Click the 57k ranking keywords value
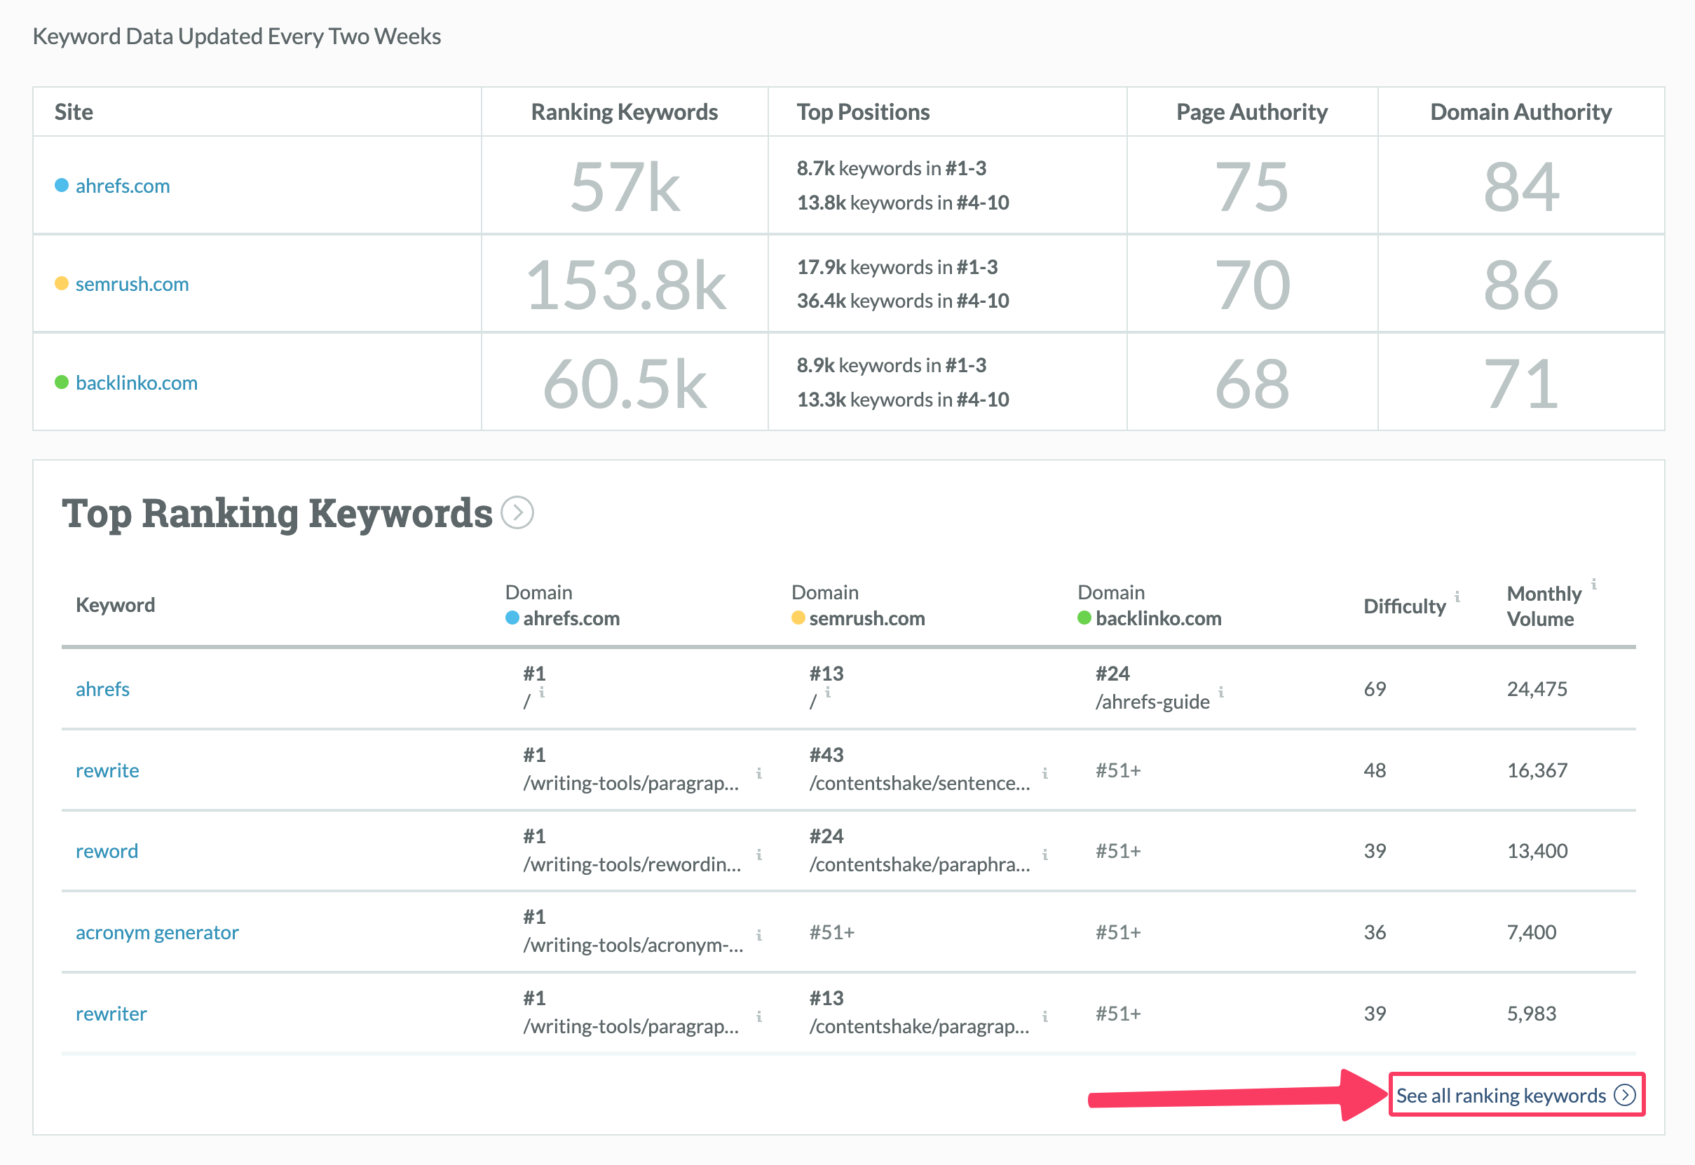1695x1165 pixels. (625, 187)
